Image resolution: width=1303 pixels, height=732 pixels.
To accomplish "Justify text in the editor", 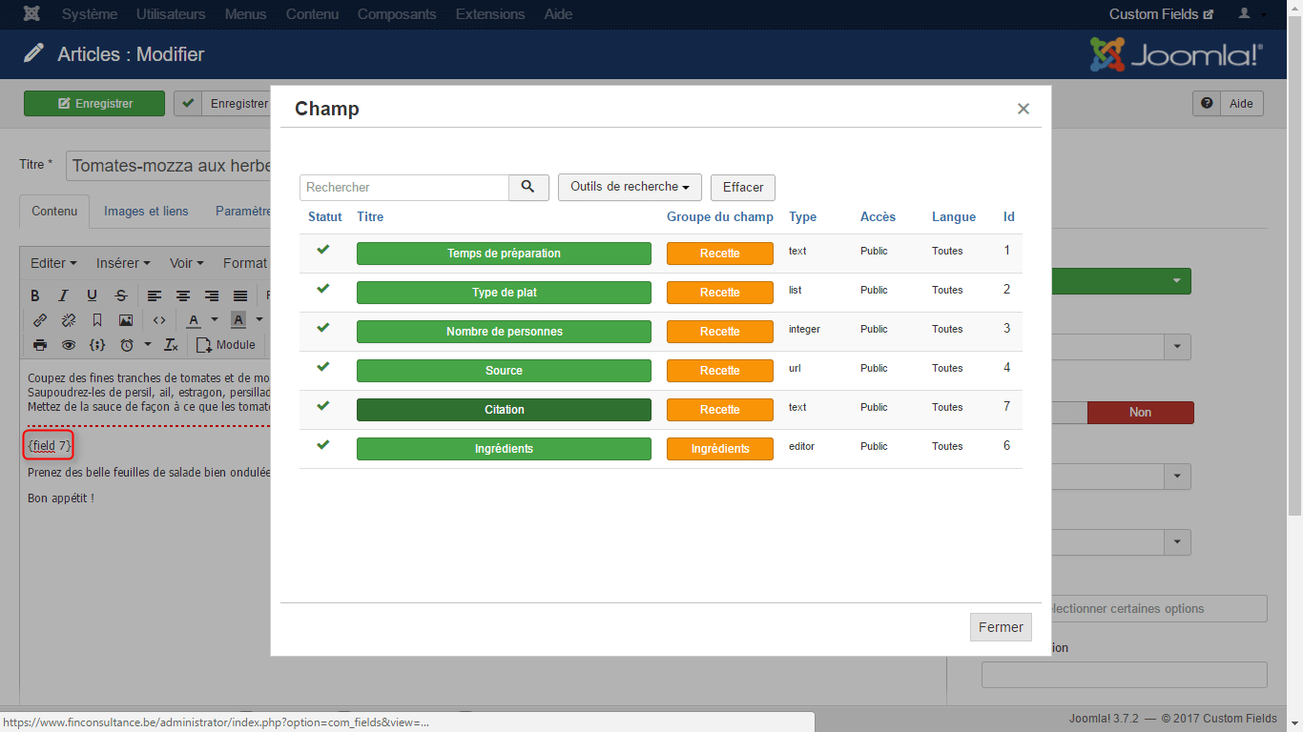I will coord(240,295).
